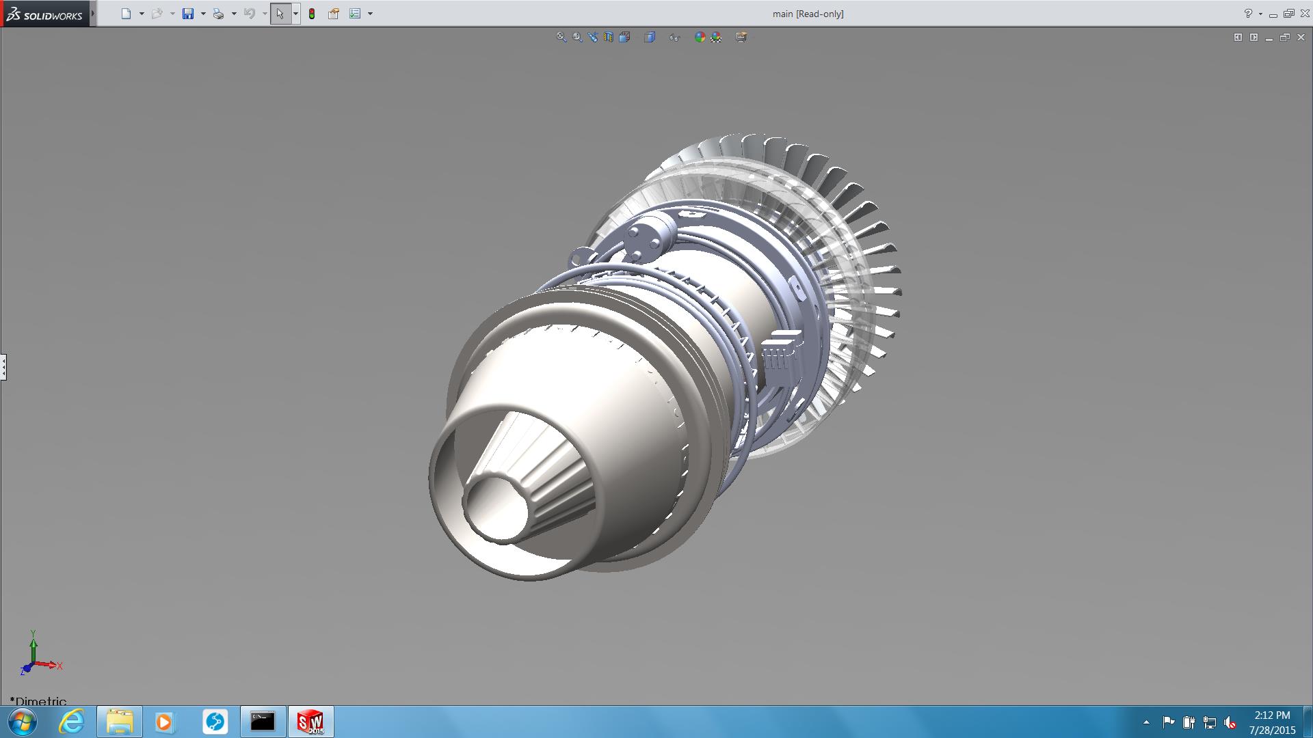Toggle the Select cursor tool
The image size is (1313, 738).
pyautogui.click(x=280, y=14)
